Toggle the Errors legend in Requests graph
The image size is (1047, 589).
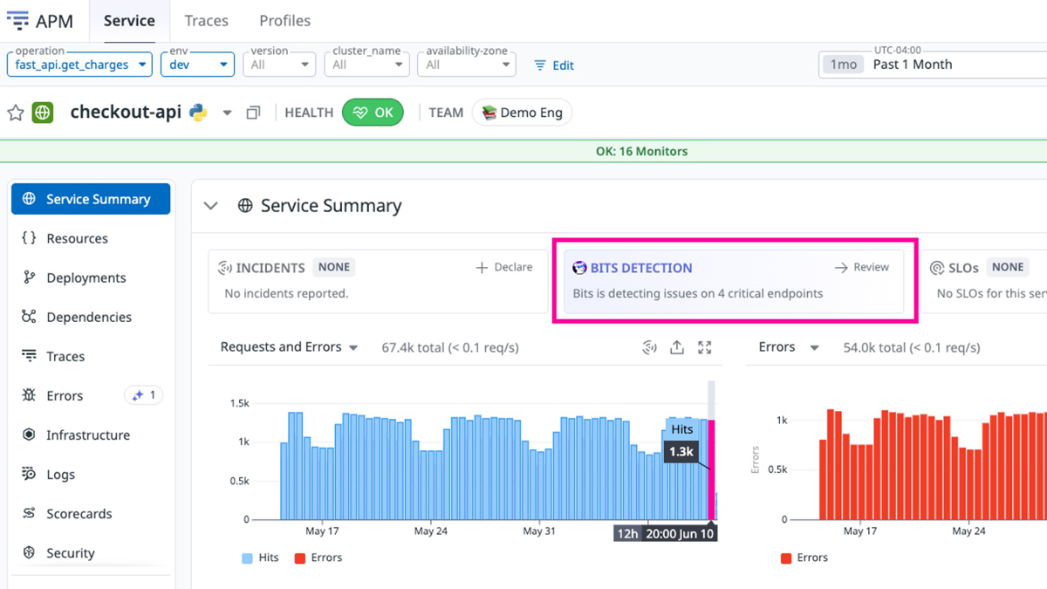pos(318,558)
